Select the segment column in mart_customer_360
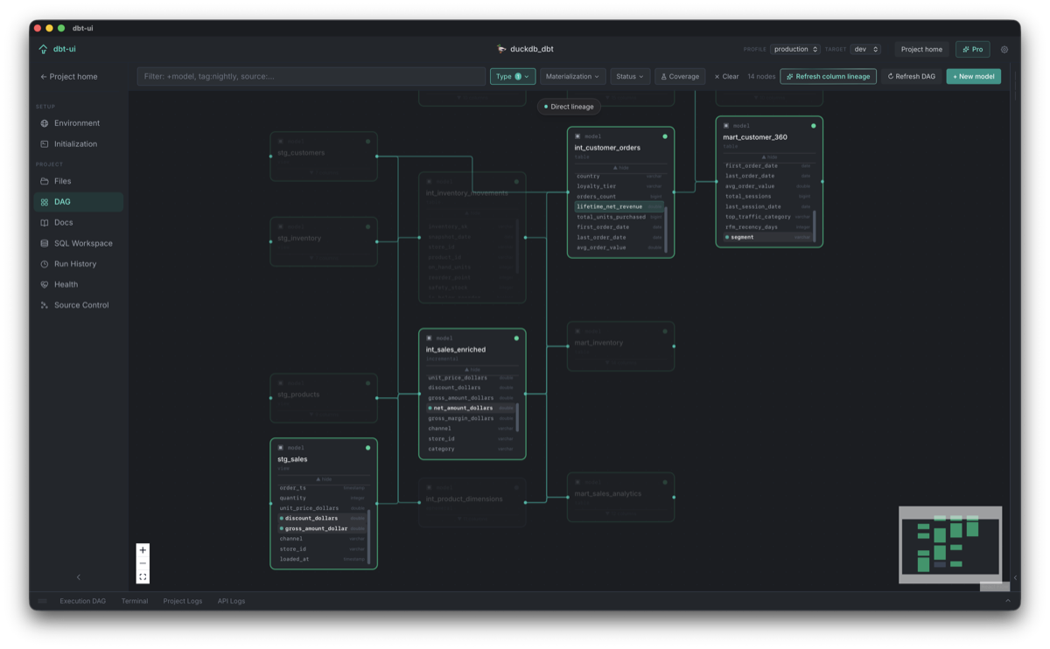Viewport: 1050px width, 649px height. (x=768, y=237)
